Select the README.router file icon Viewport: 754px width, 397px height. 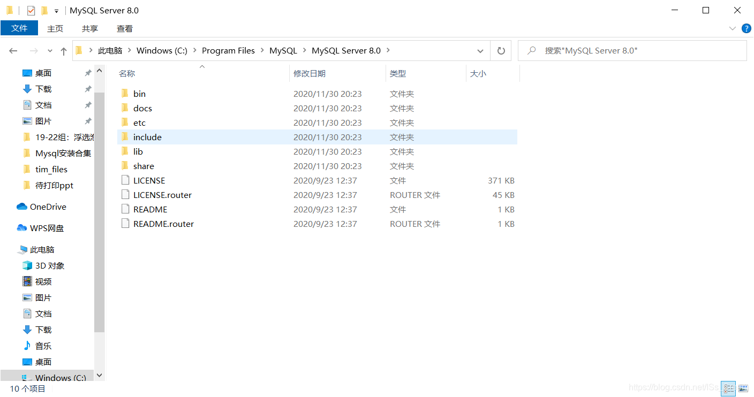point(125,224)
